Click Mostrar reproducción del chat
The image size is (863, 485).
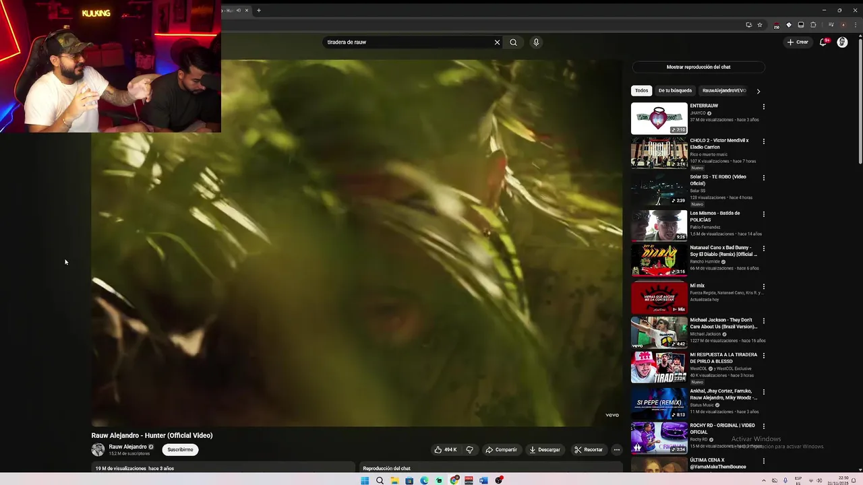(x=698, y=67)
